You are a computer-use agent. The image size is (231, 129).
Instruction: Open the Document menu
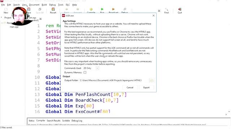pyautogui.click(x=34, y=5)
